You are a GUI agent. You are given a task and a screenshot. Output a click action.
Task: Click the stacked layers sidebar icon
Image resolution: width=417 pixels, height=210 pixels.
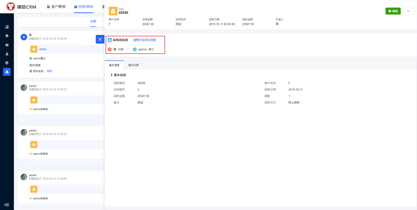click(7, 36)
